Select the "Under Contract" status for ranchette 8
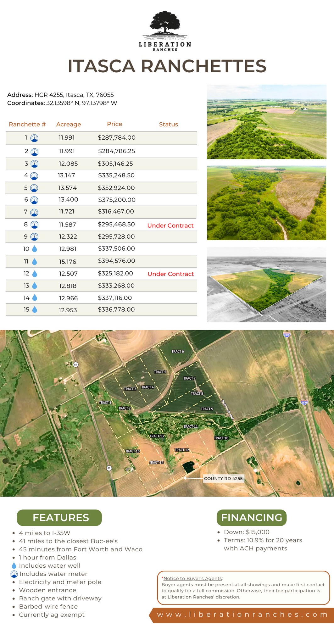334x629 pixels. [x=170, y=225]
